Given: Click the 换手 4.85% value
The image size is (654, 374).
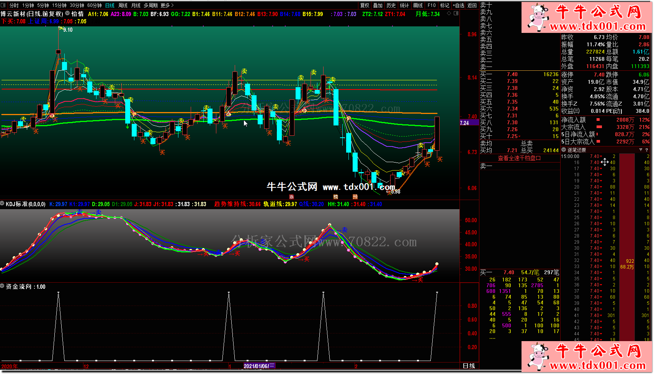Looking at the screenshot, I should pos(597,96).
